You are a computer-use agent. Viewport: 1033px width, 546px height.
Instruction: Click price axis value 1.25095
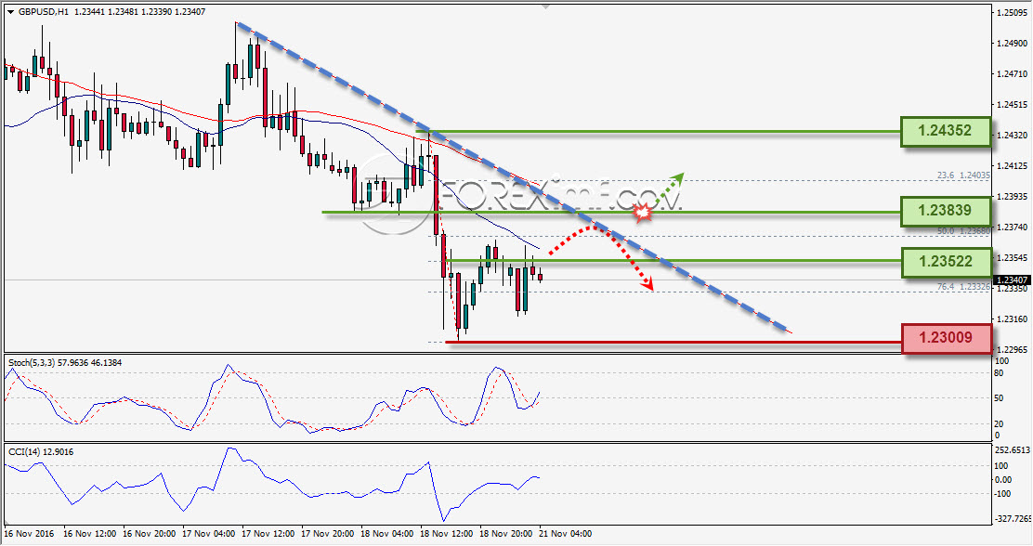pyautogui.click(x=1012, y=12)
